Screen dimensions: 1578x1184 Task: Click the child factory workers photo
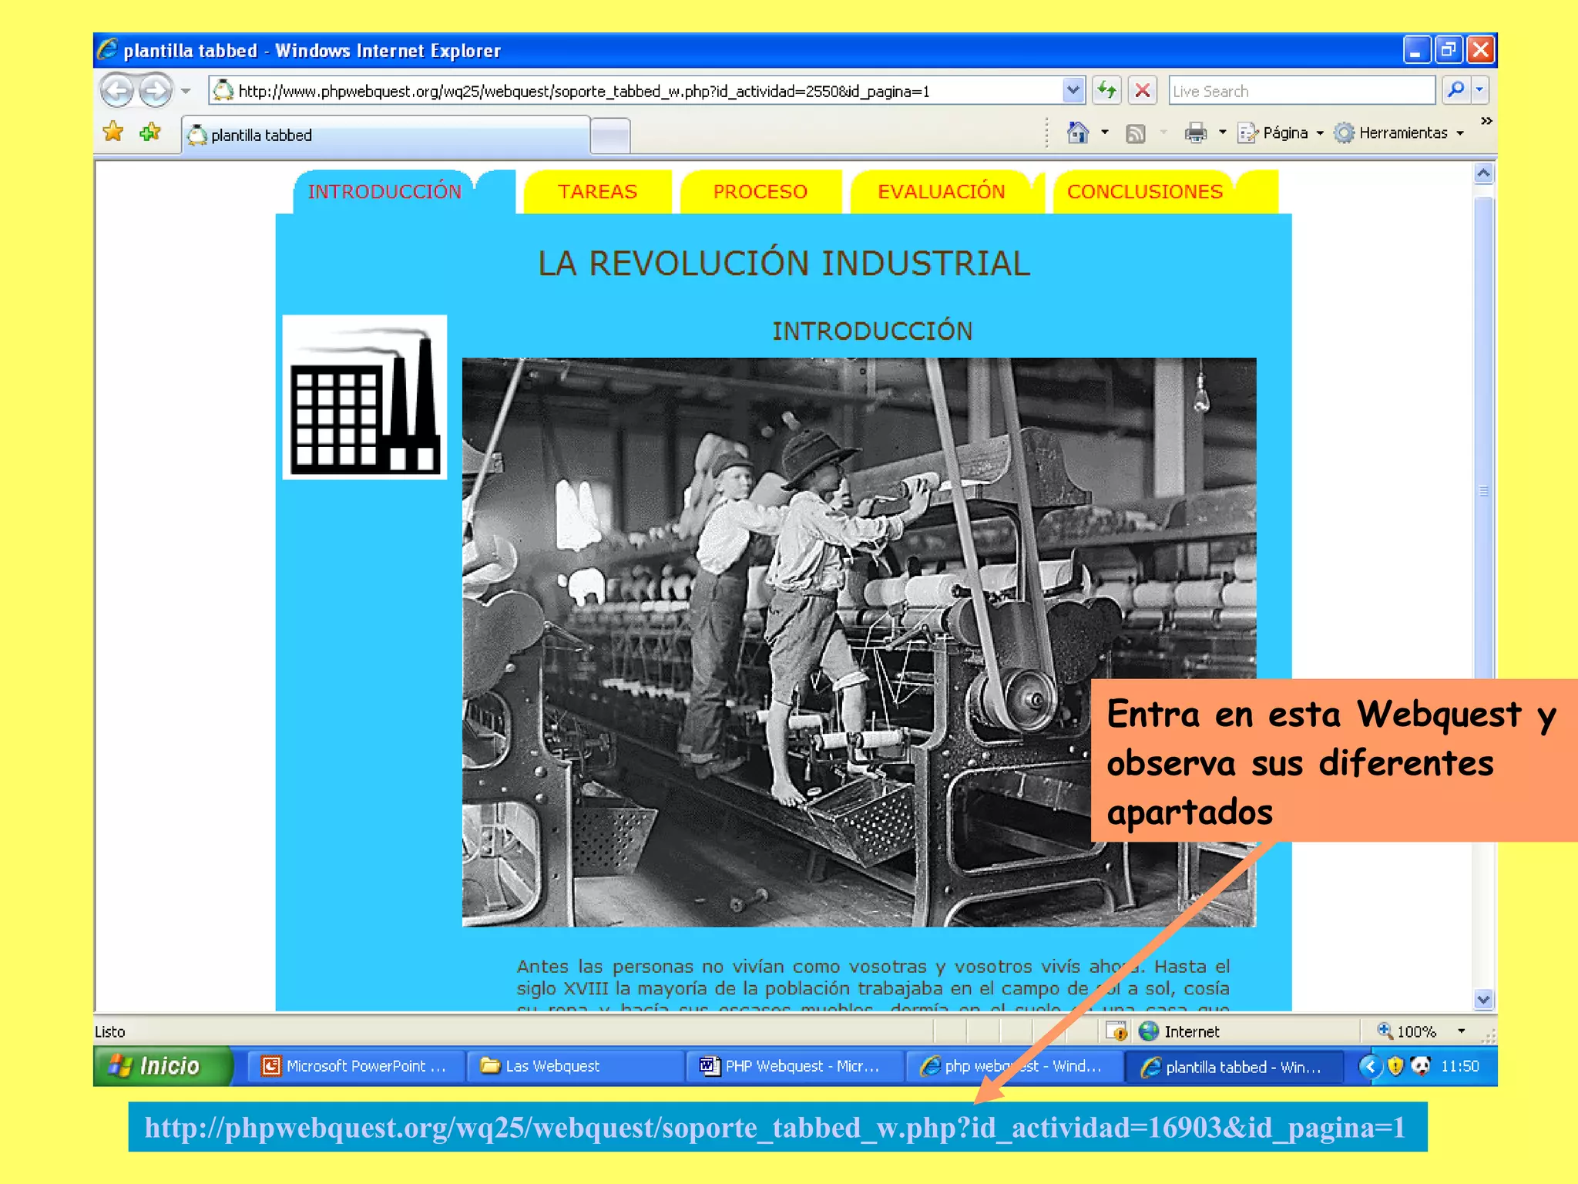click(858, 641)
